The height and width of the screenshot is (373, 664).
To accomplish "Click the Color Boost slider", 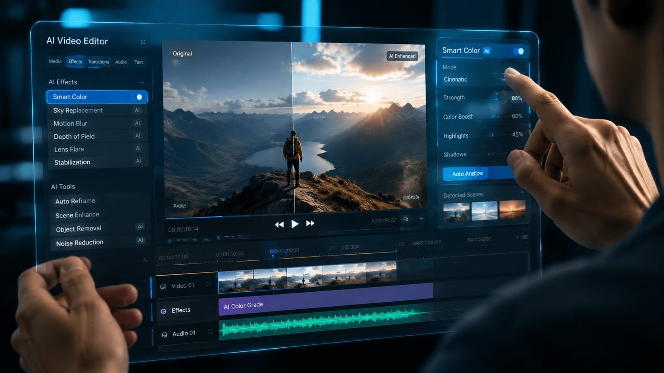I will [x=494, y=116].
